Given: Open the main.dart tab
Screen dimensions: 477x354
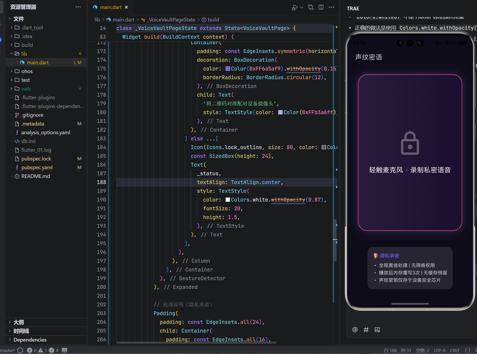Looking at the screenshot, I should coord(111,7).
